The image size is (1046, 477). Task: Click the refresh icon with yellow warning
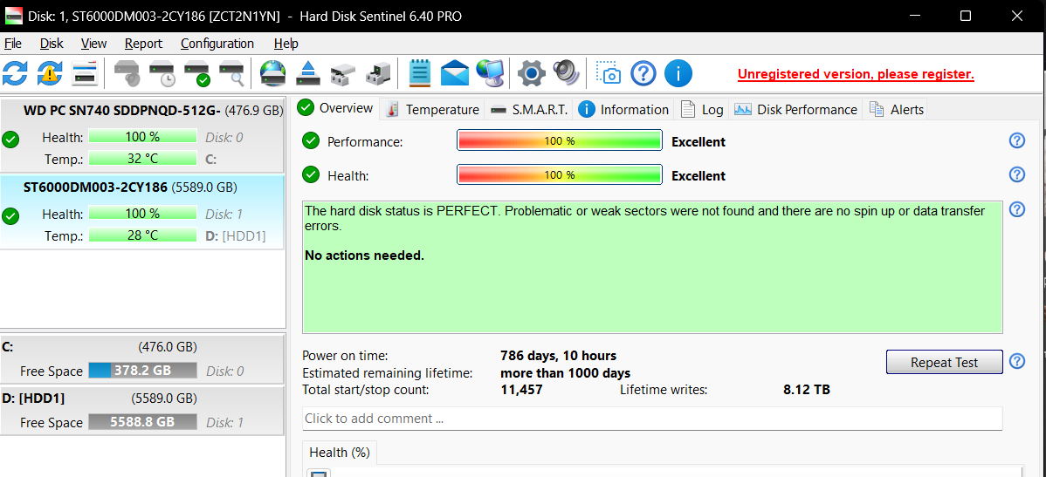50,72
